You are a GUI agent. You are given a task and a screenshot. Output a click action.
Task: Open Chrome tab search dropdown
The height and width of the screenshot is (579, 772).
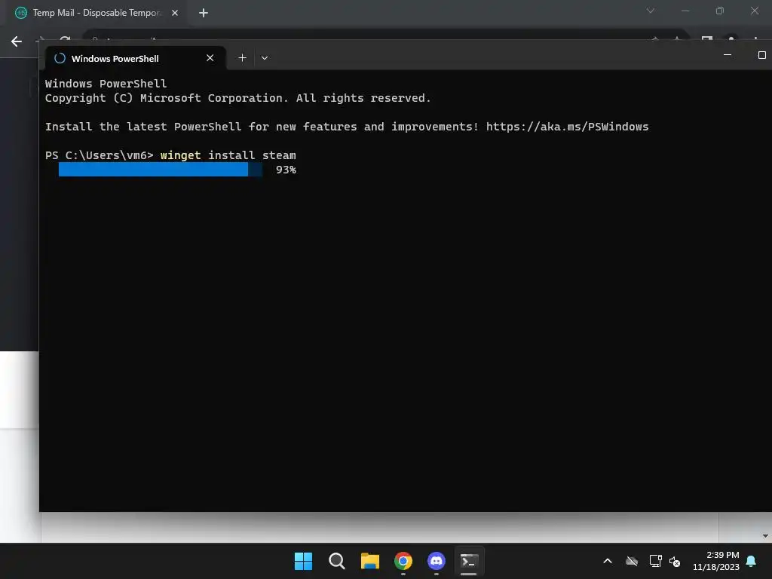tap(651, 11)
